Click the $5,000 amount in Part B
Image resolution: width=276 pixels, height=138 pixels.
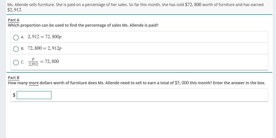[x=182, y=83]
